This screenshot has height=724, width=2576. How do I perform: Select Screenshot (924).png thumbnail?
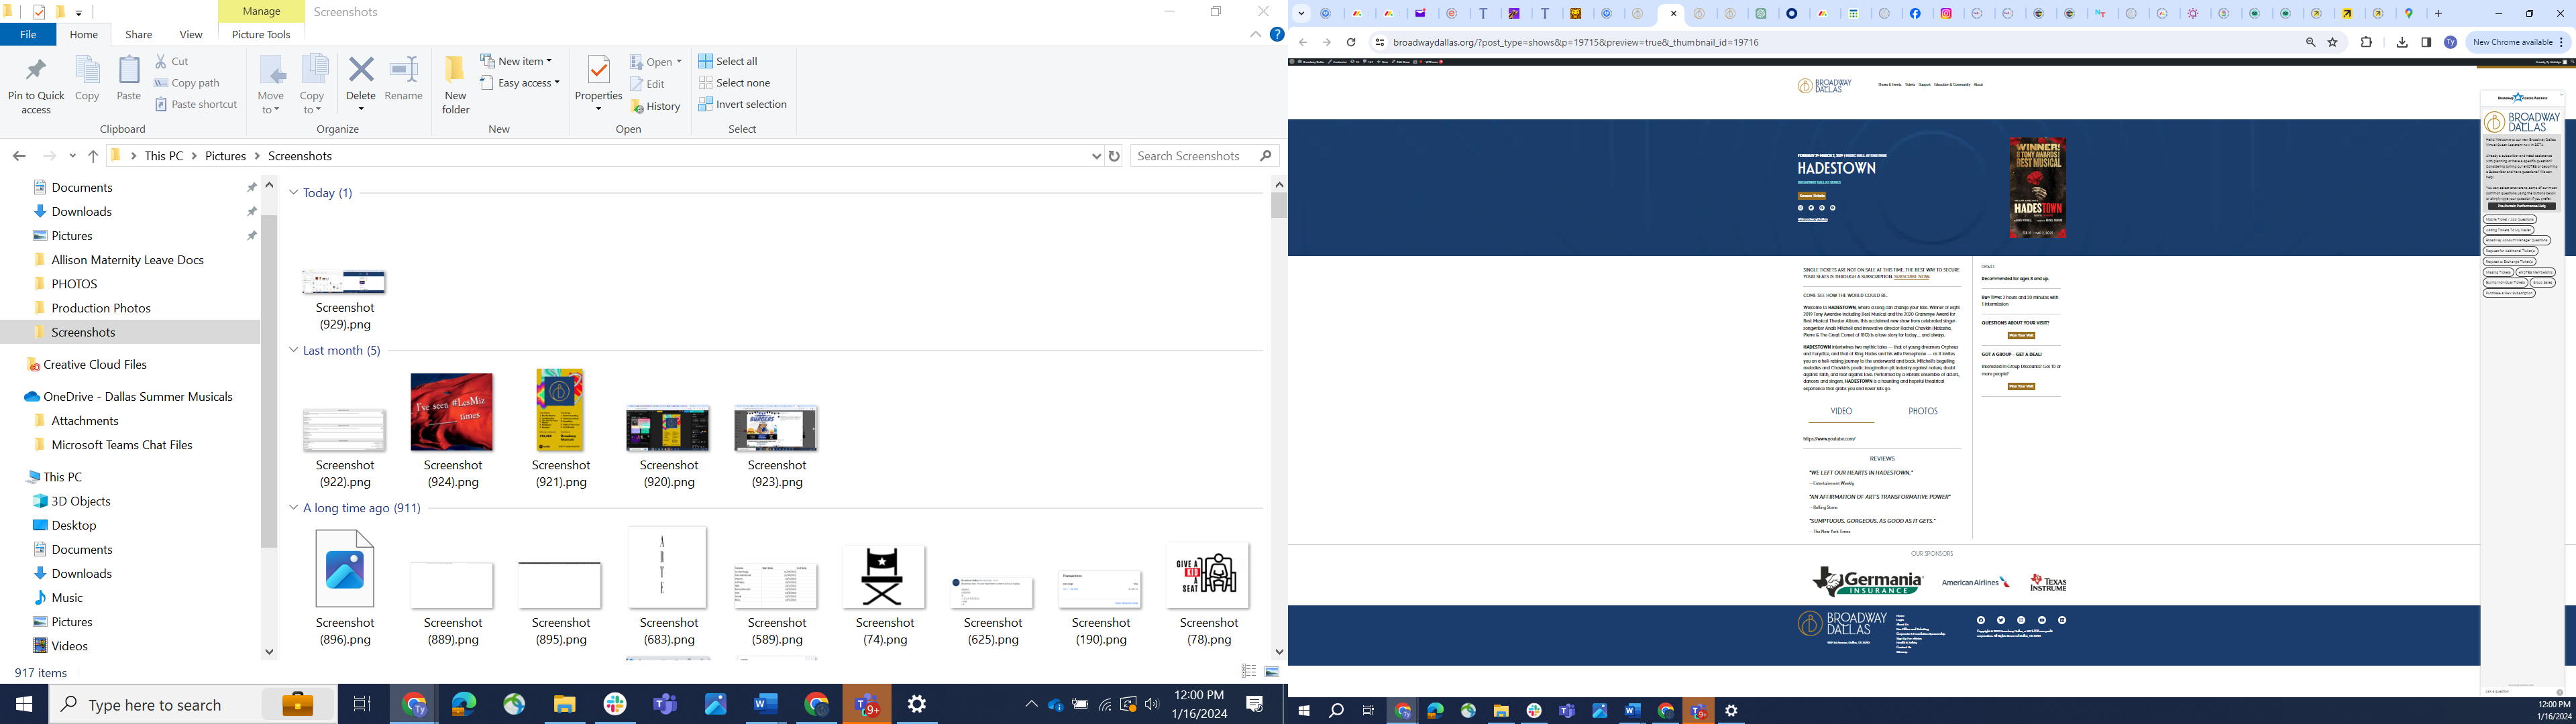[452, 412]
